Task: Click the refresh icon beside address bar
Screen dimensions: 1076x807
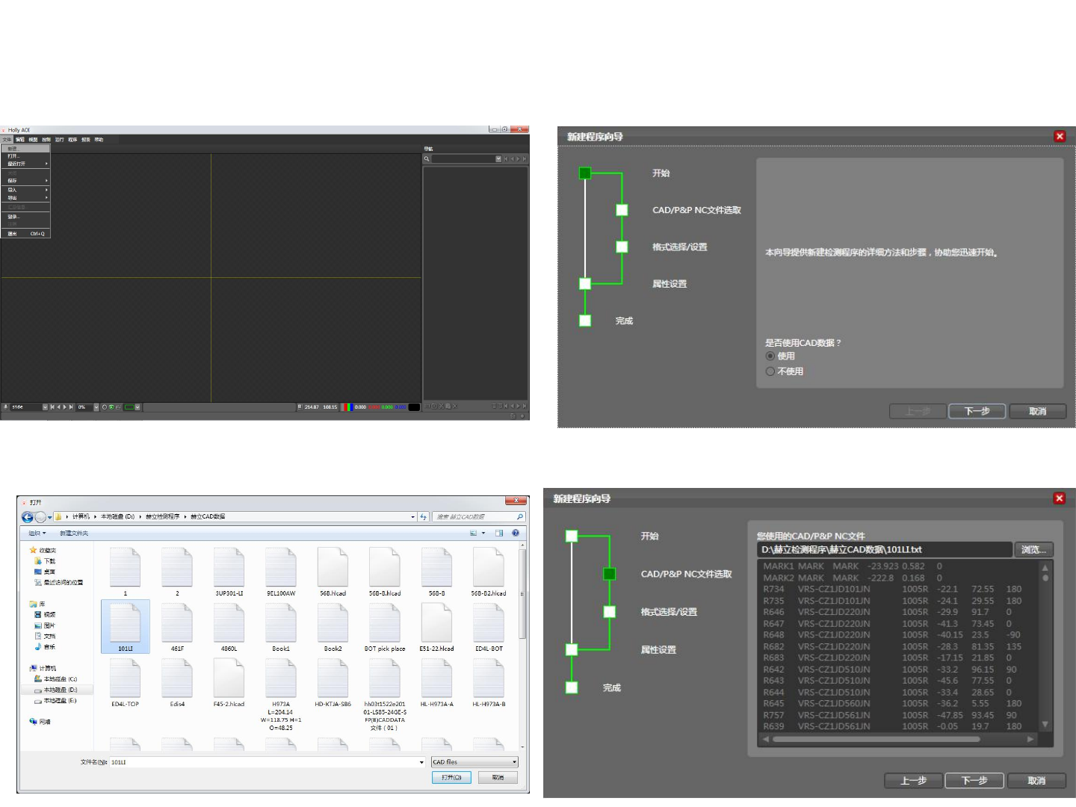Action: (x=424, y=517)
